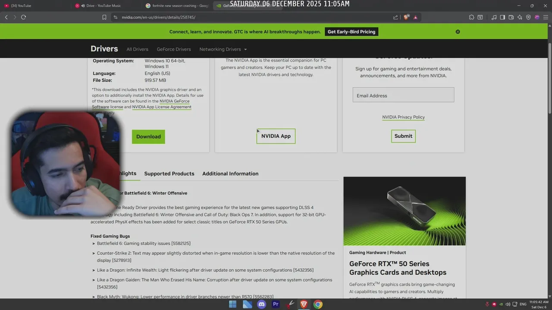552x310 pixels.
Task: Open Discord from the taskbar
Action: tap(261, 304)
